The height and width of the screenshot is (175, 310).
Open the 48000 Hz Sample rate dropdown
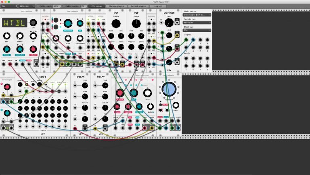click(197, 23)
